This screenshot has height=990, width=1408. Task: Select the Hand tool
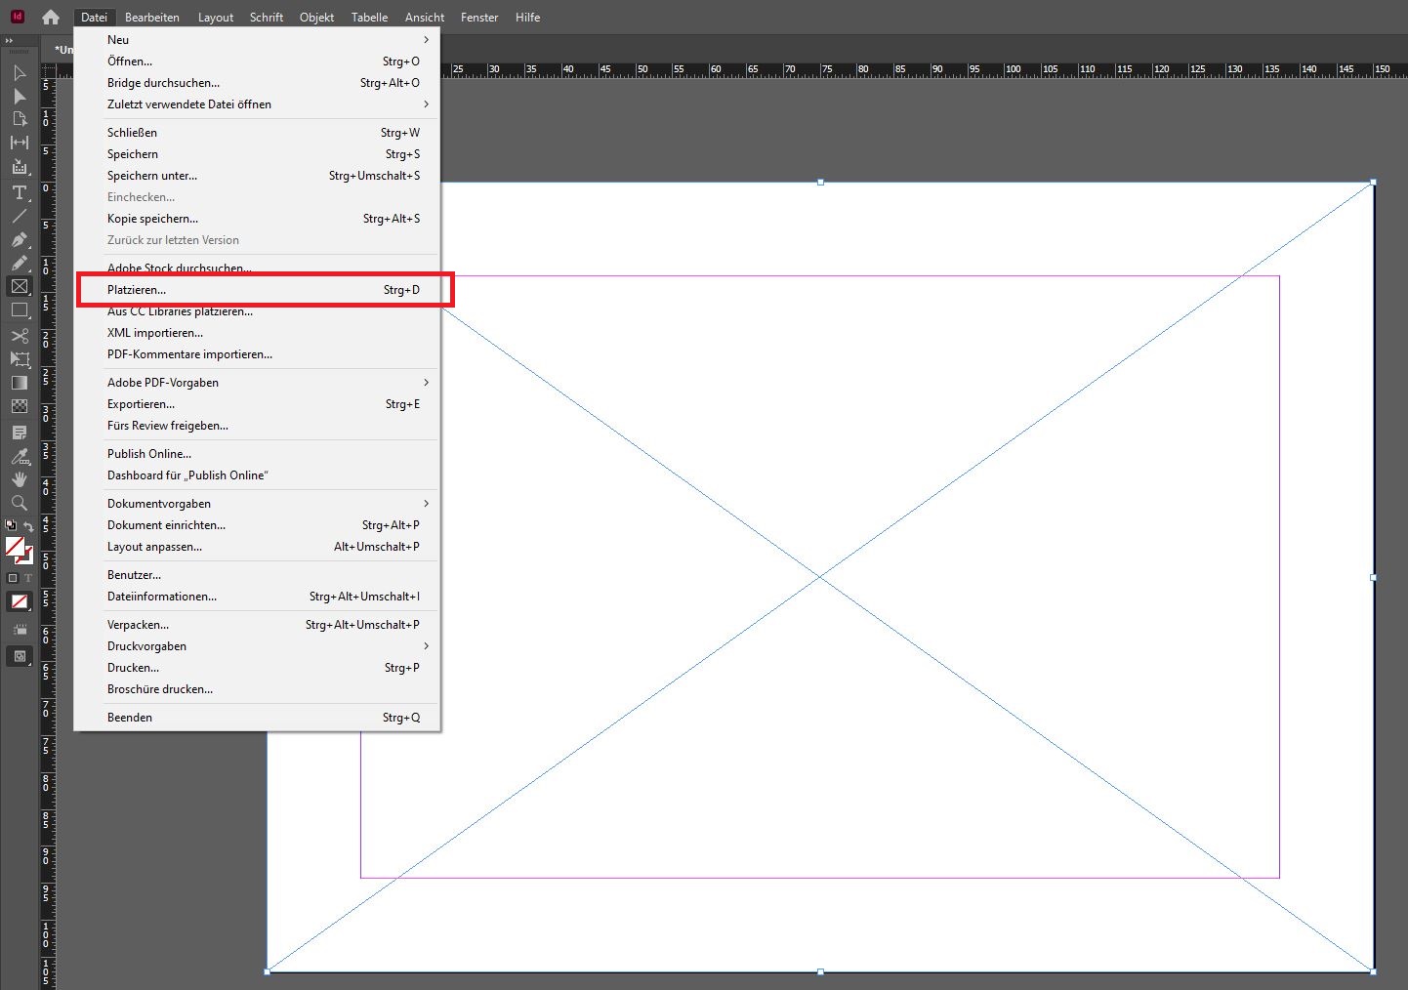click(19, 479)
